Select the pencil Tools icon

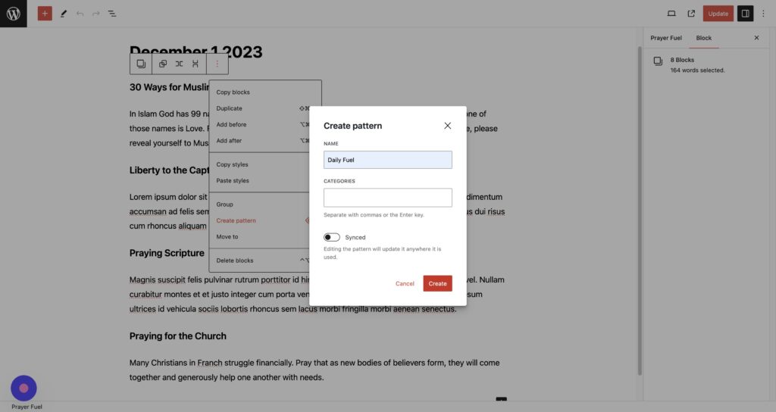(x=64, y=14)
